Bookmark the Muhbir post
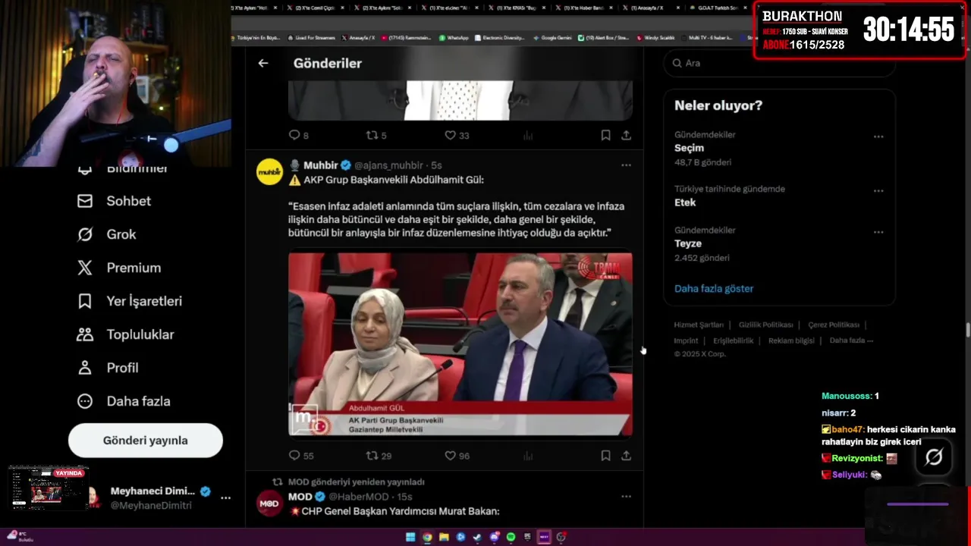The width and height of the screenshot is (971, 546). (605, 456)
